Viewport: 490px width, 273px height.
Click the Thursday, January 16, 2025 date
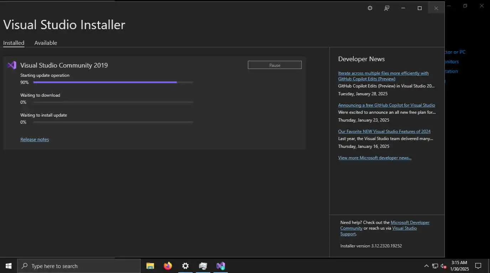(x=364, y=146)
